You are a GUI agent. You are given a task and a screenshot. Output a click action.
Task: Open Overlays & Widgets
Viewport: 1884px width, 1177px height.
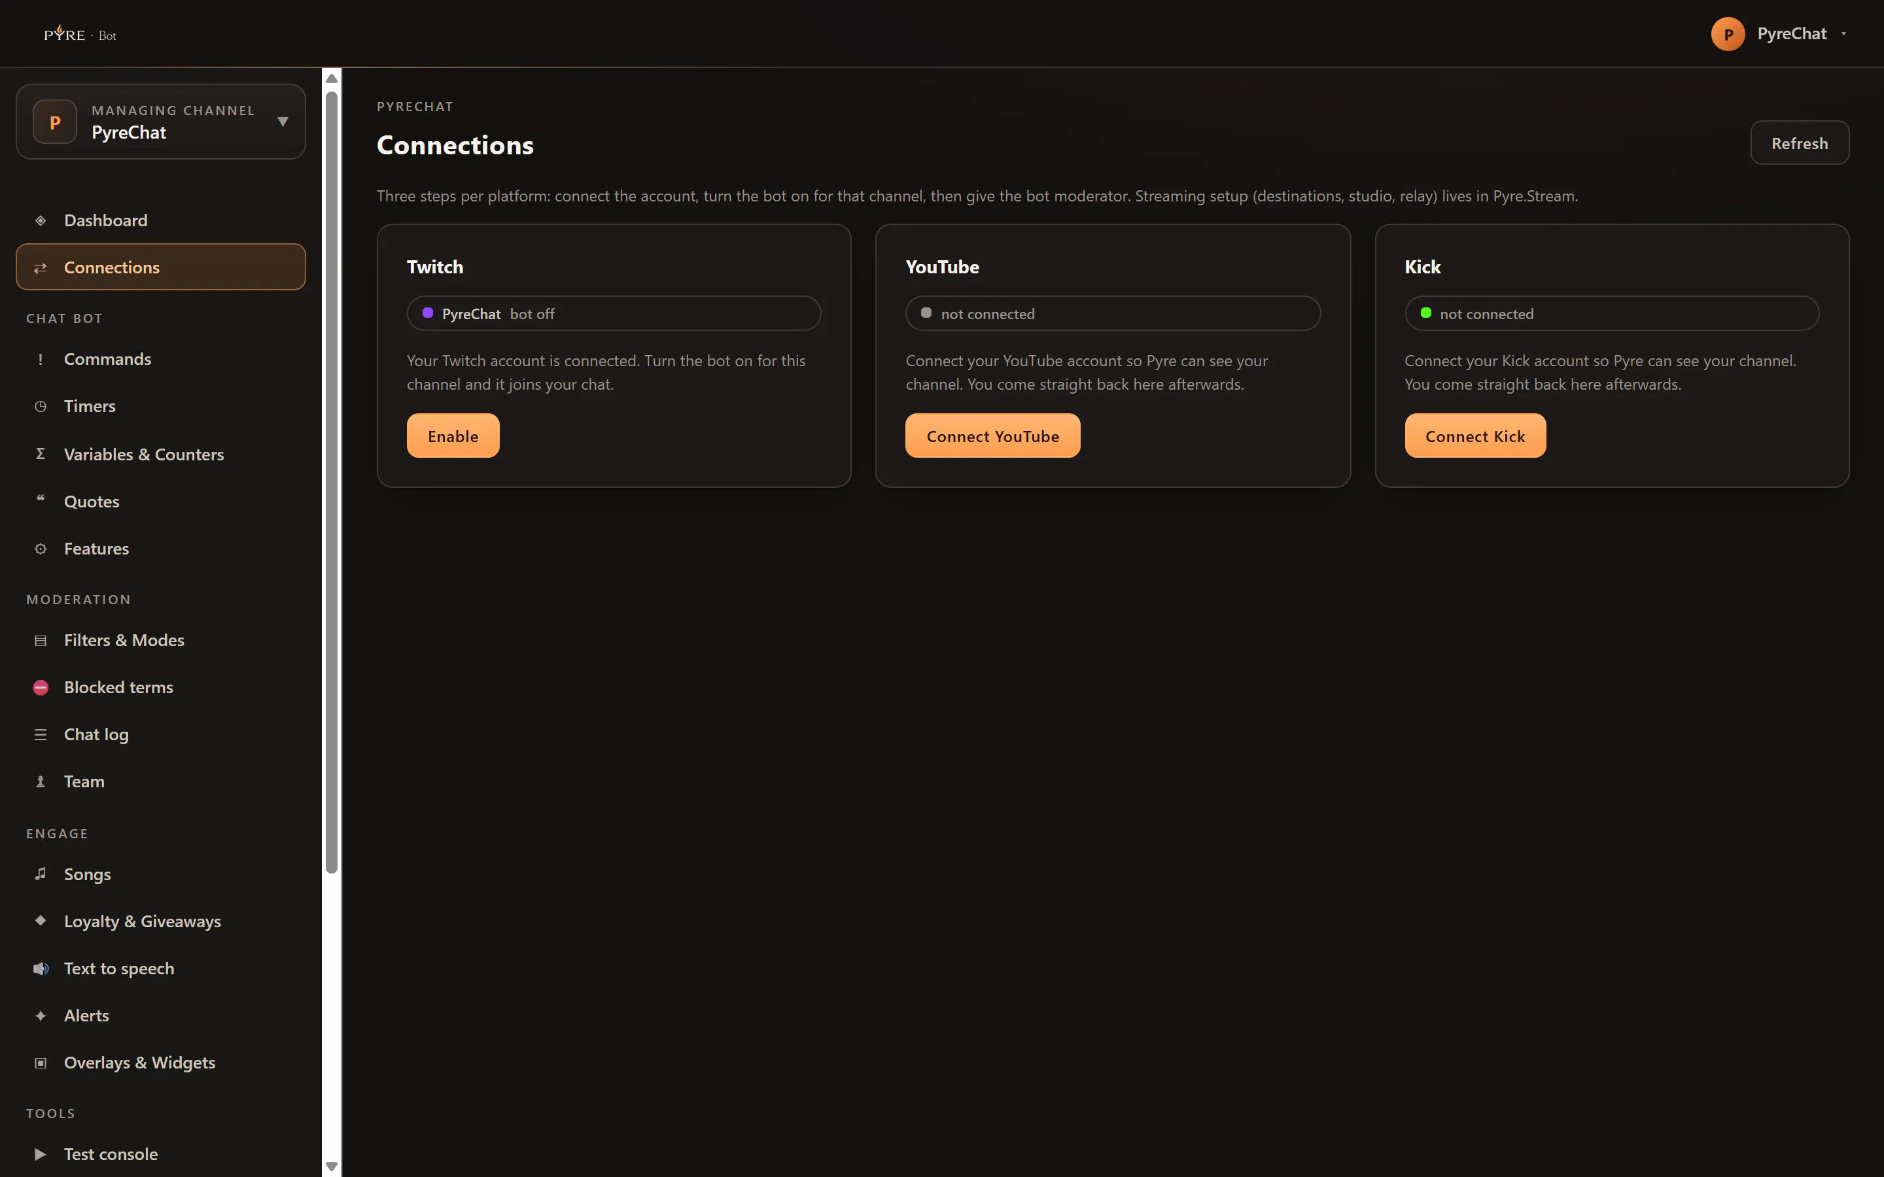click(x=160, y=1063)
